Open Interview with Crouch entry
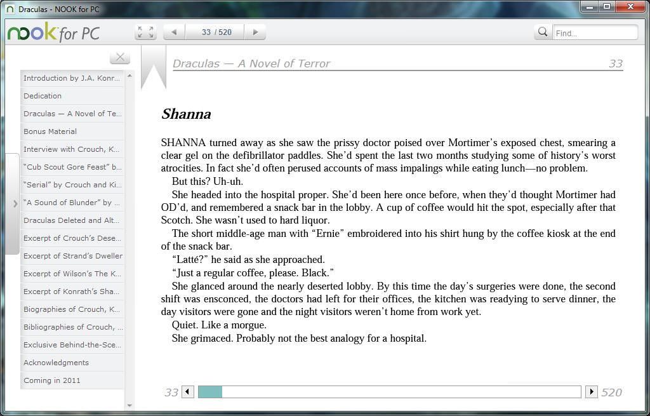Screen dimensions: 650x416 (x=72, y=149)
